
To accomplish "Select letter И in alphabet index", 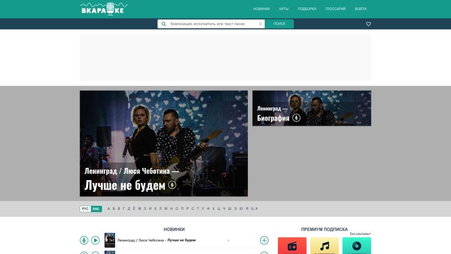I will coord(150,209).
